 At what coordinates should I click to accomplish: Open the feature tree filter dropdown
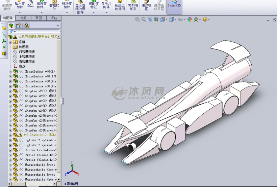[15, 32]
